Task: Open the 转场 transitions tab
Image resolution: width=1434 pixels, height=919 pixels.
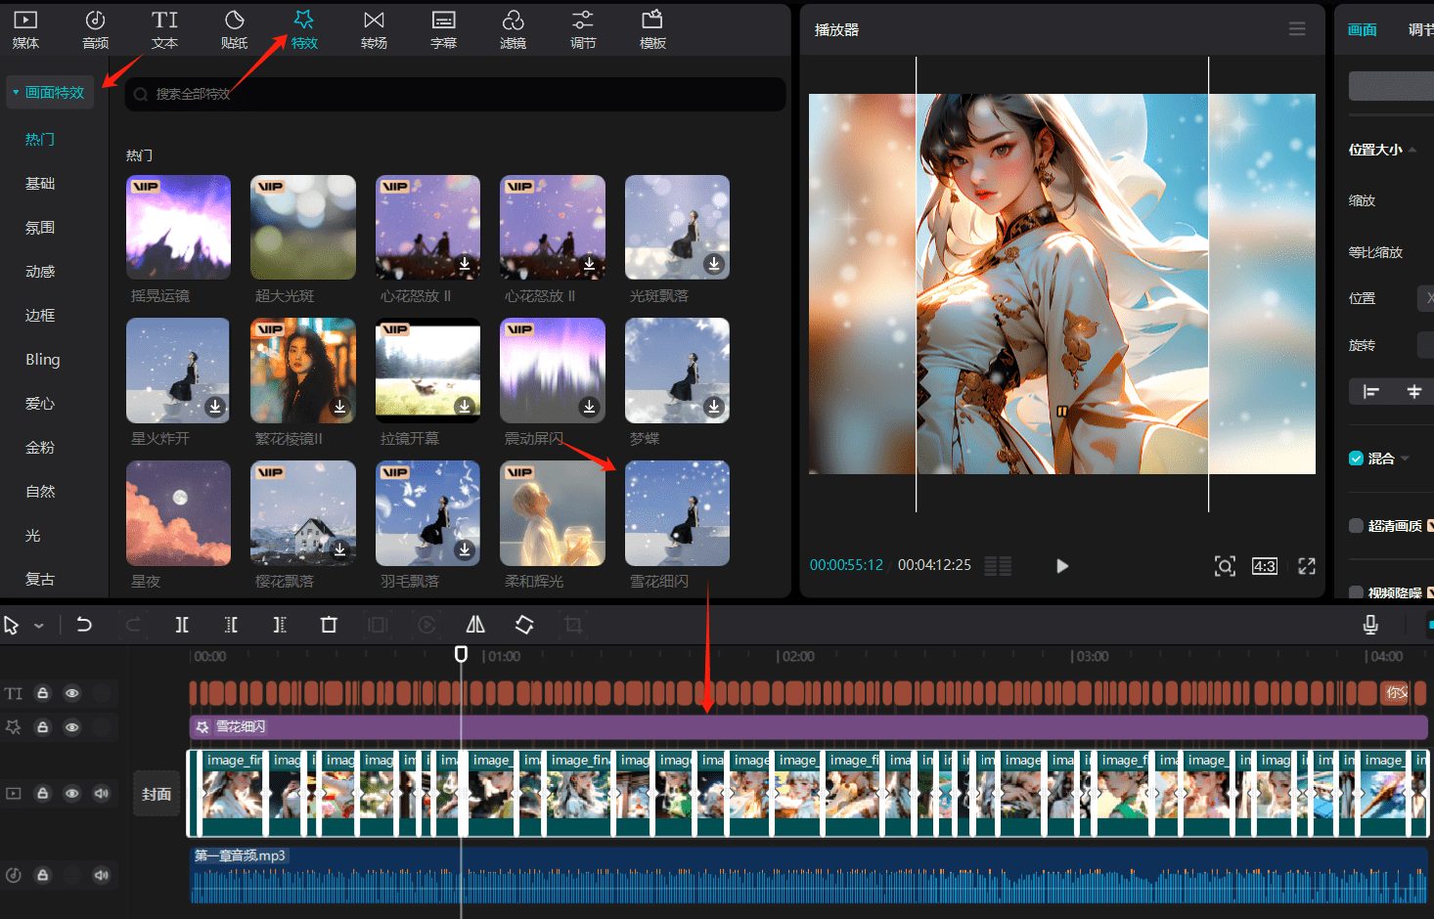Action: pos(374,29)
